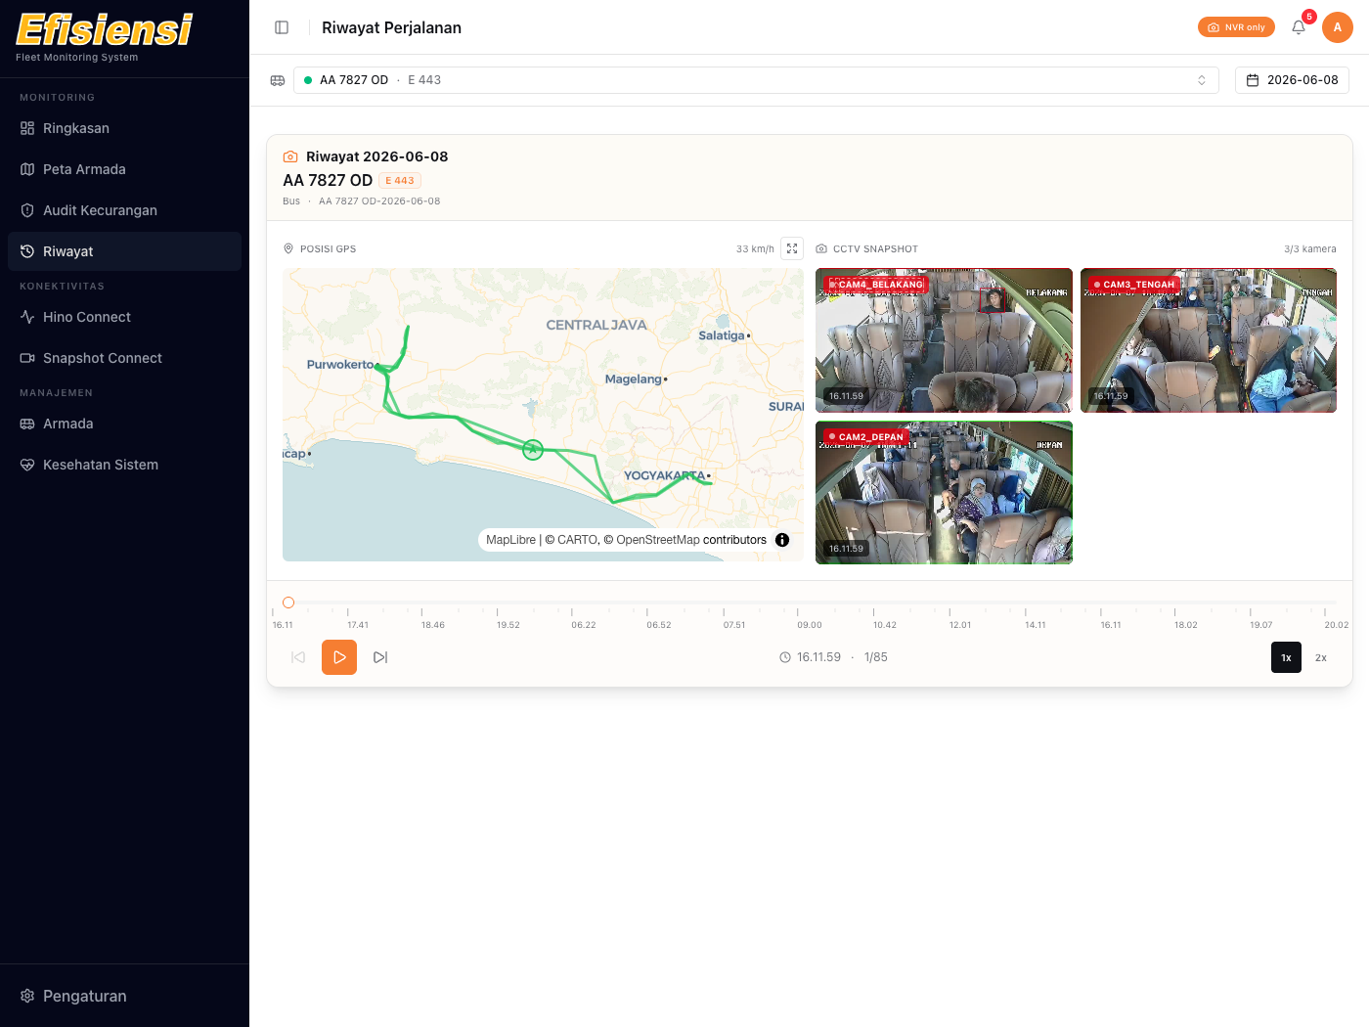
Task: Open Kesehatan Sistem page
Action: [x=124, y=465]
